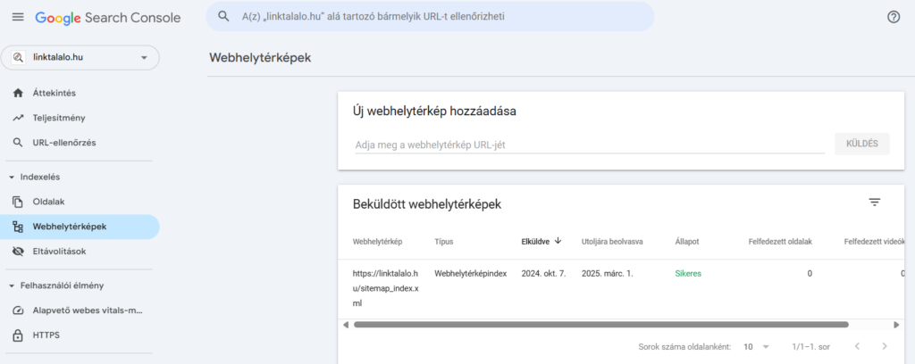Click the Oldalak pages icon
The width and height of the screenshot is (915, 364).
tap(18, 203)
